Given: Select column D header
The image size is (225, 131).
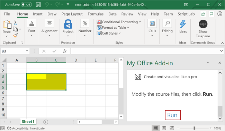Looking at the screenshot, I should tap(76, 60).
